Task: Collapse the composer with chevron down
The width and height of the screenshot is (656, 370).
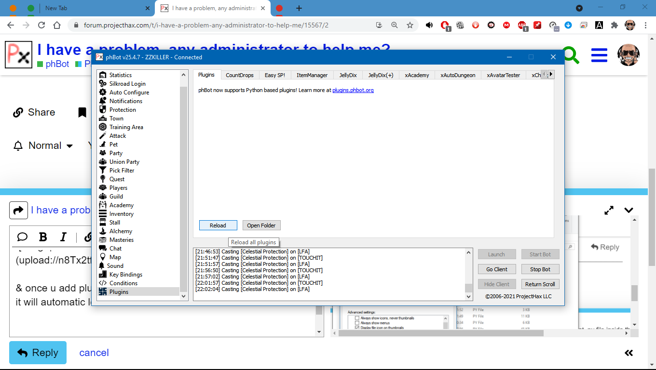Action: 629,210
